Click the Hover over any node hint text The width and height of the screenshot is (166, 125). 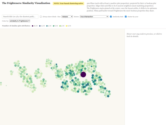point(144,35)
